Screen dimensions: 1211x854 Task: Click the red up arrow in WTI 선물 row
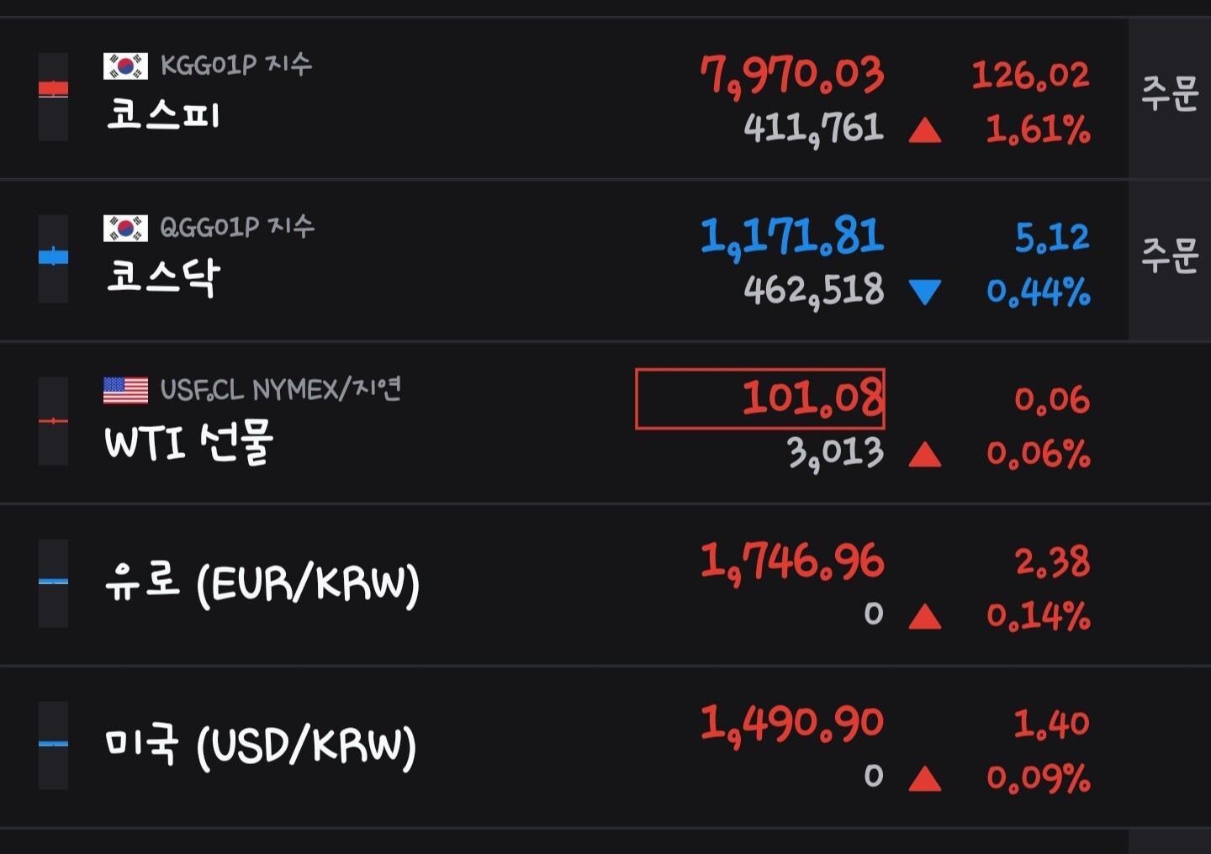pos(925,455)
